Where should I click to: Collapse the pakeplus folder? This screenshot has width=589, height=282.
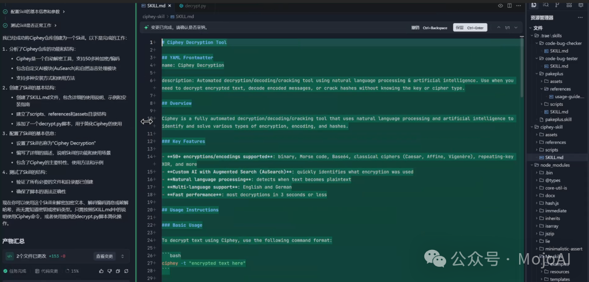click(x=537, y=74)
